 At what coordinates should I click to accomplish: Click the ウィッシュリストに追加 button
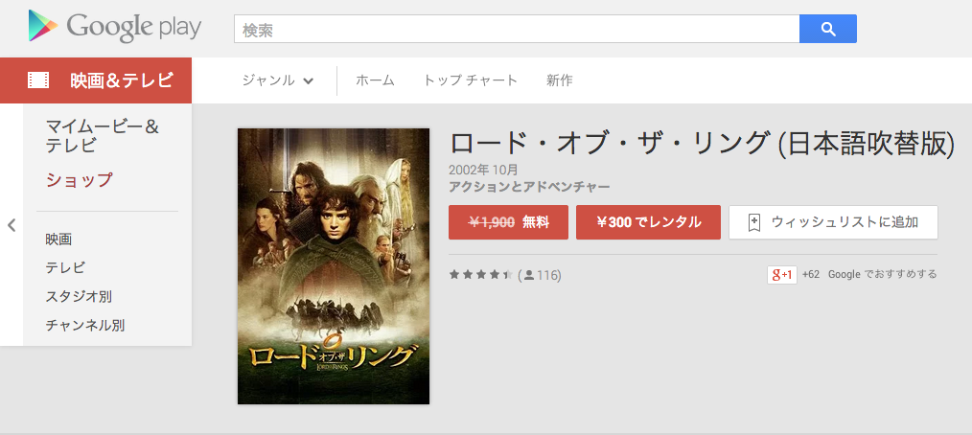point(833,222)
